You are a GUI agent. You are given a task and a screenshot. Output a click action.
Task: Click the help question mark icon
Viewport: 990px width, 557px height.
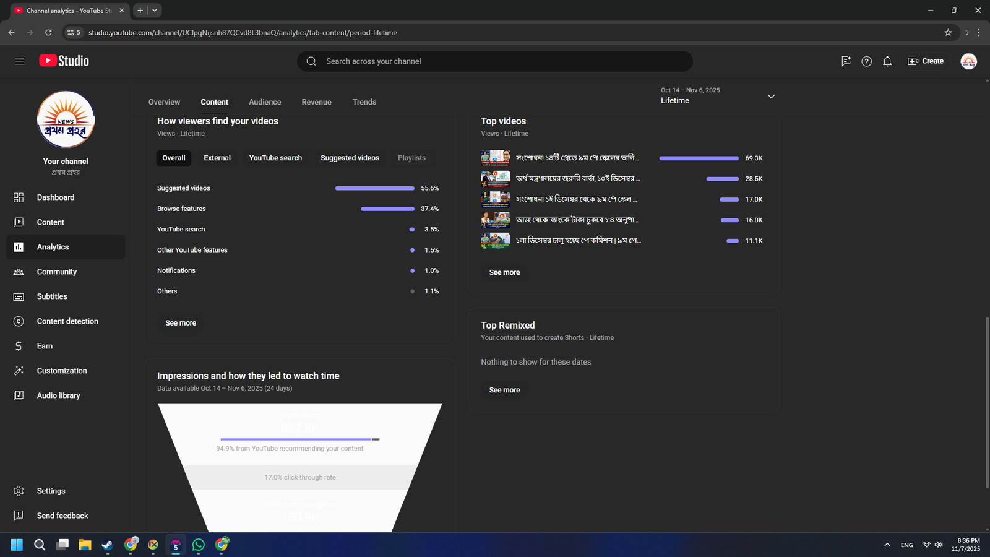(866, 61)
